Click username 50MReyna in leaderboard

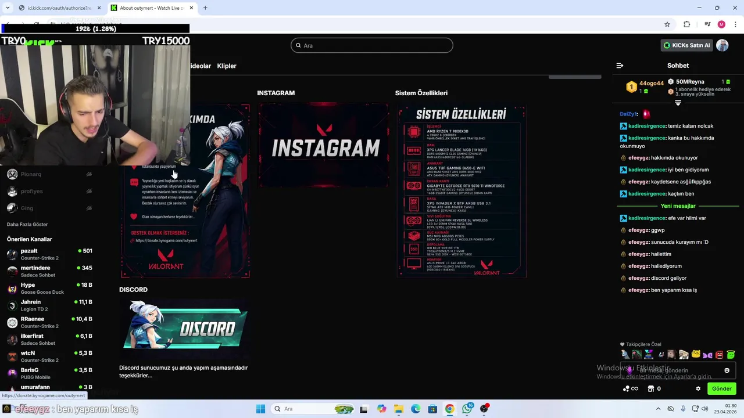click(690, 82)
